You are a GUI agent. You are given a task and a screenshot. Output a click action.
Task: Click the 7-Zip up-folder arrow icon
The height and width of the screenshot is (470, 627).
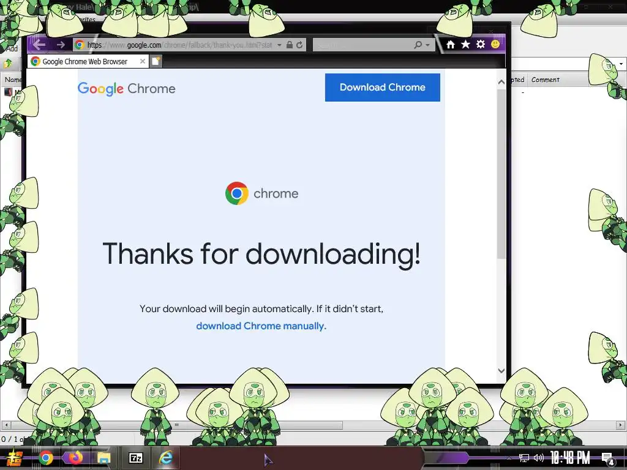[x=7, y=63]
